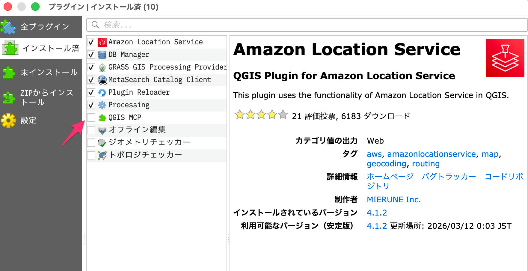This screenshot has width=528, height=271.
Task: Click the QGIS MCP plugin icon
Action: click(x=102, y=117)
